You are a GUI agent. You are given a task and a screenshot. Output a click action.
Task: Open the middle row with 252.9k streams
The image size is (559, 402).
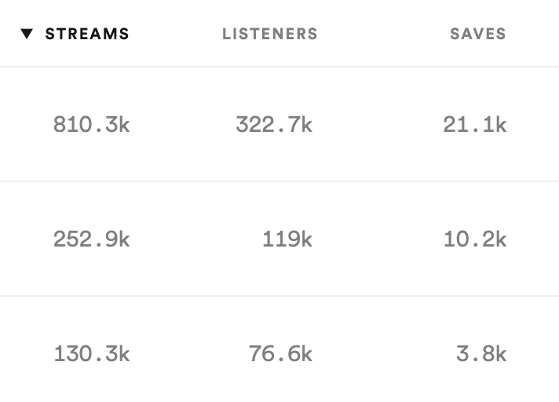click(279, 239)
